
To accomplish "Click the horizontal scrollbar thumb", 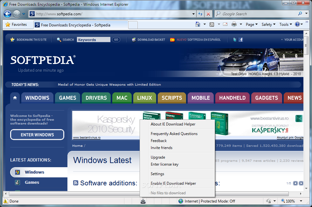I will [x=149, y=194].
